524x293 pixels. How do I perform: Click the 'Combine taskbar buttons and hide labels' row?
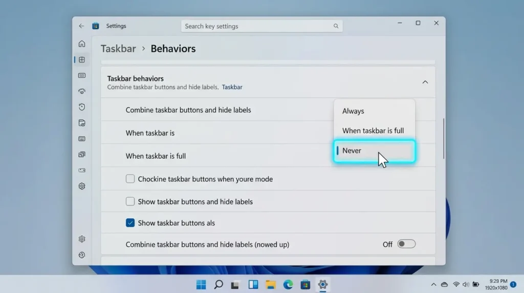point(268,110)
